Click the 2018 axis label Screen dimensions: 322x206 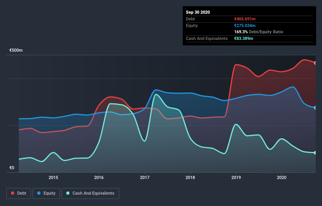tap(190, 177)
